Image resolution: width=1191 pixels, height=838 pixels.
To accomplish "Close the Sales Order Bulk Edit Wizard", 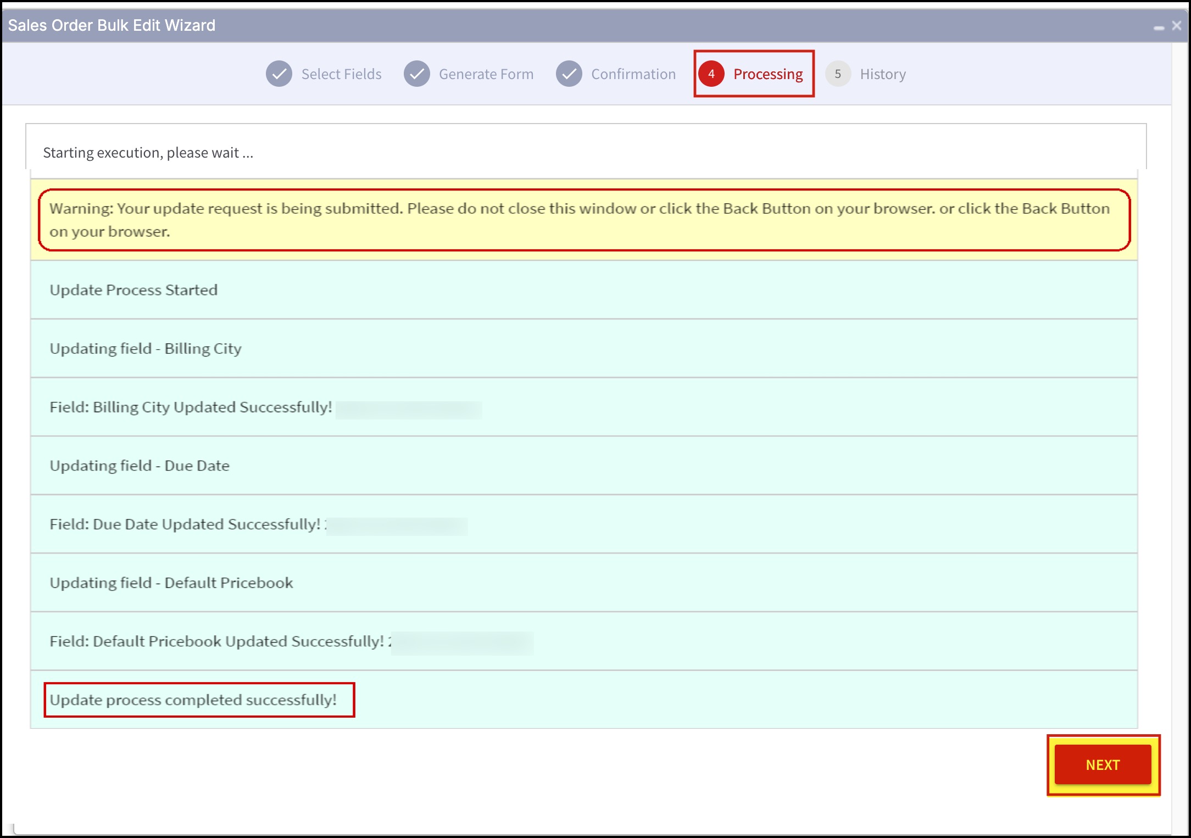I will (1176, 26).
